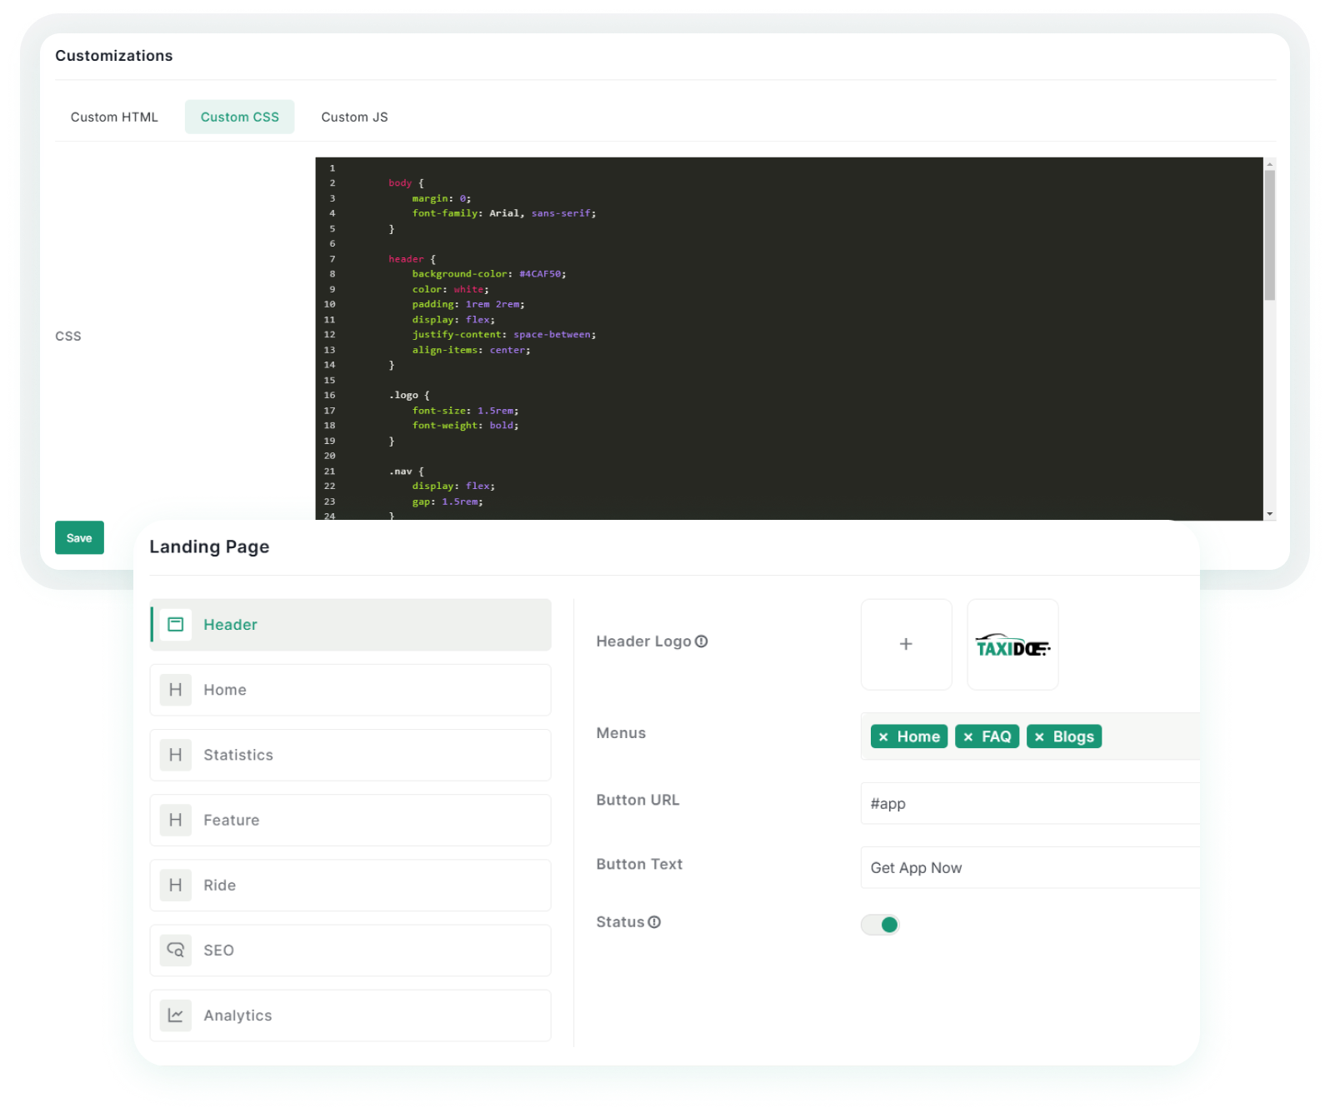Open the Statistics section
Viewport: 1330px width, 1113px height.
(x=350, y=755)
